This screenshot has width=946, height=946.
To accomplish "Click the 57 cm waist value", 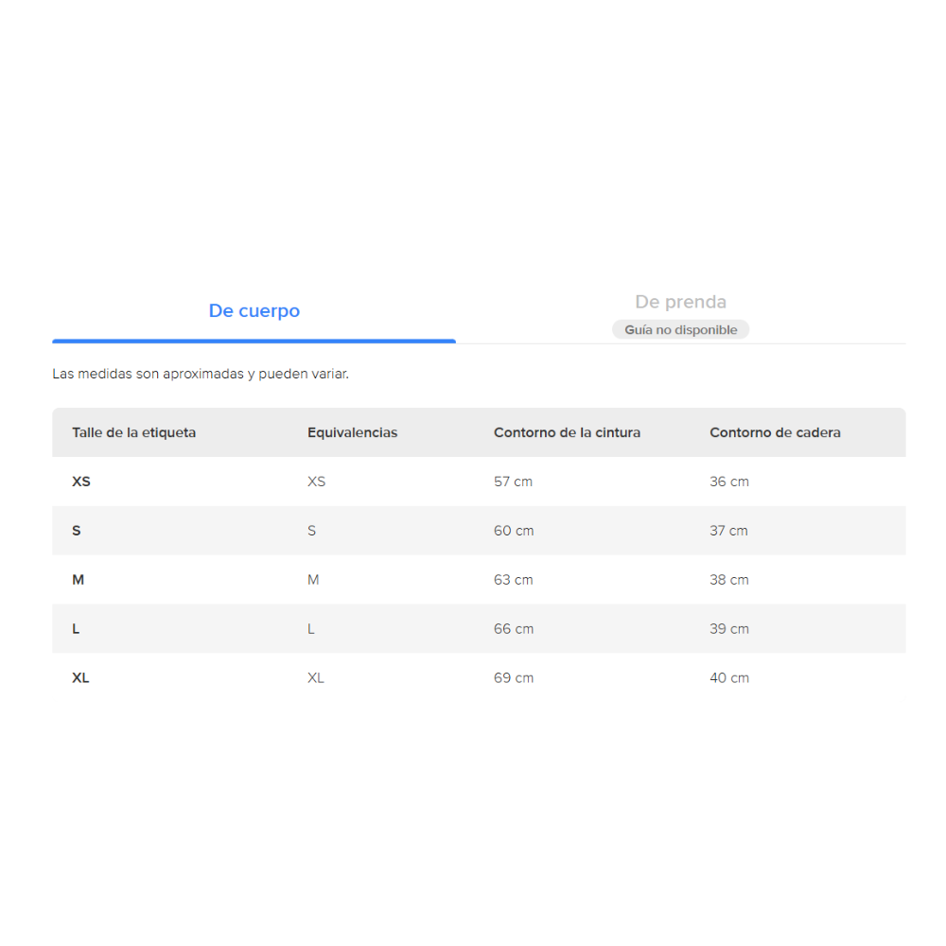I will pos(514,482).
